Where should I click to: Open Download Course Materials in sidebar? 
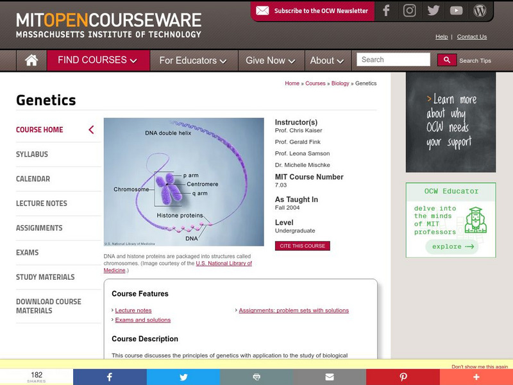pos(49,306)
